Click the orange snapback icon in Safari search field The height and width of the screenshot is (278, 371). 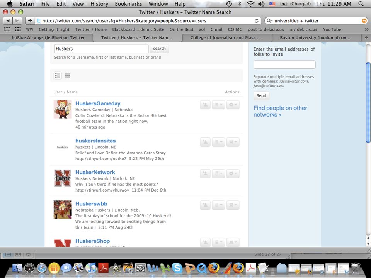(x=364, y=21)
